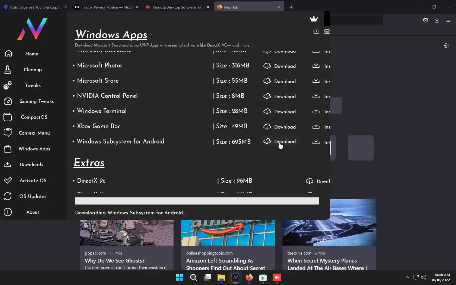Open OS Updates page
This screenshot has height=285, width=456.
pos(33,196)
